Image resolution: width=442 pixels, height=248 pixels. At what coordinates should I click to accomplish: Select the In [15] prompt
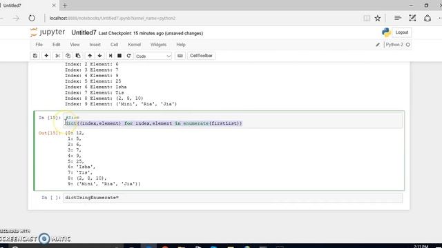coord(50,118)
